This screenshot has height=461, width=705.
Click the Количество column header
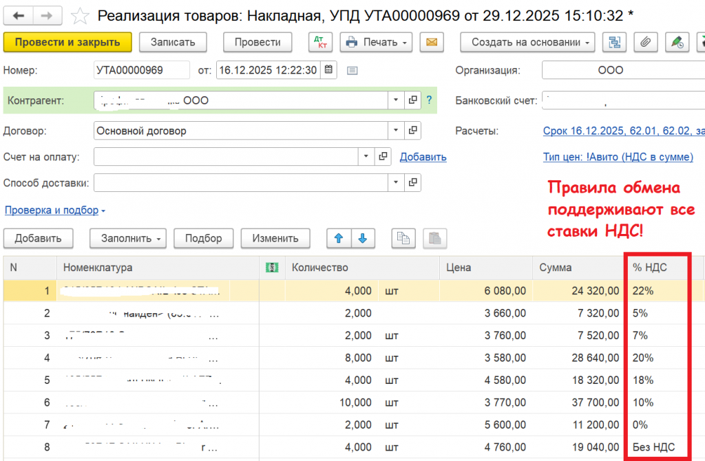(362, 268)
